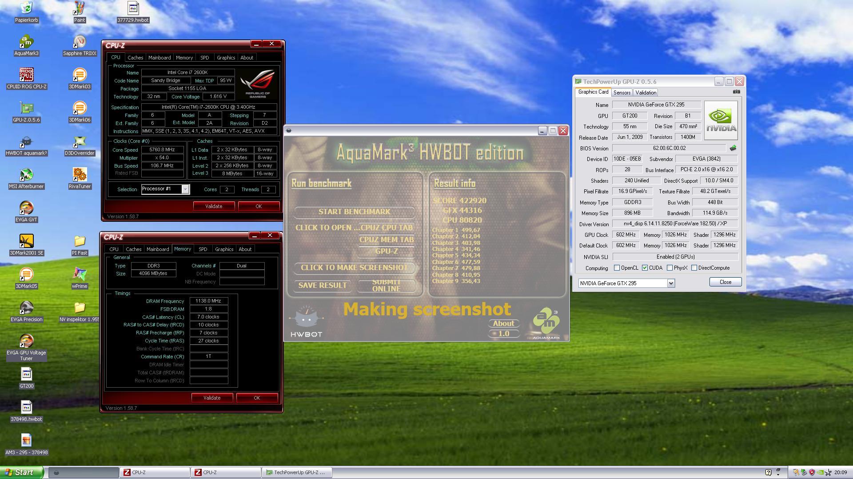The width and height of the screenshot is (853, 479).
Task: Click the GPU-Z button in AquaMark
Action: click(x=387, y=251)
